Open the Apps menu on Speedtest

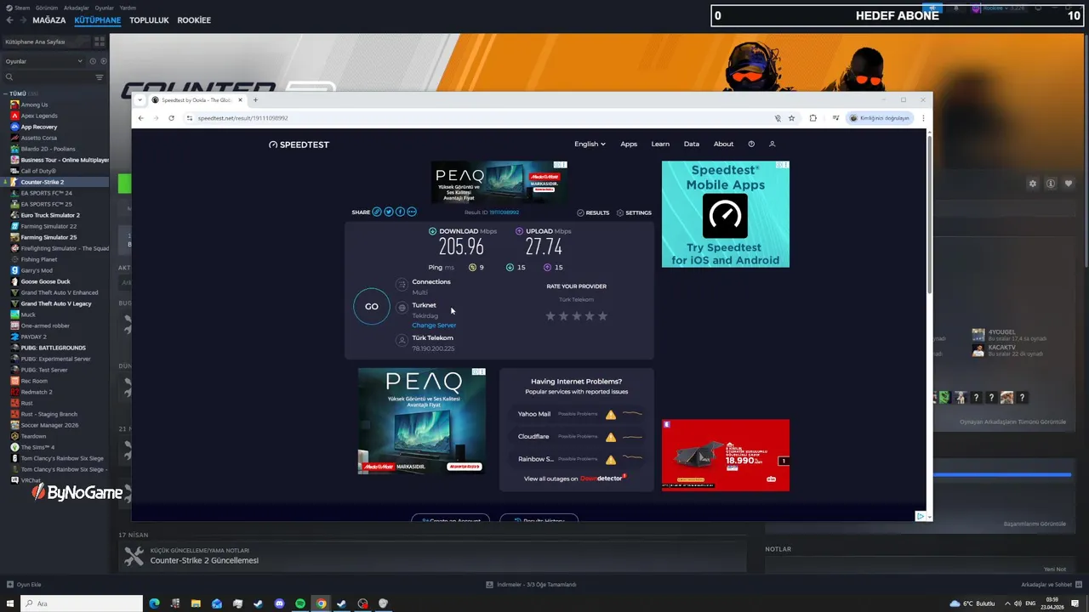click(629, 144)
